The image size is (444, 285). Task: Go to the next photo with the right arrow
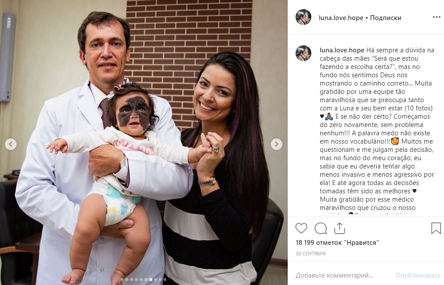click(276, 144)
